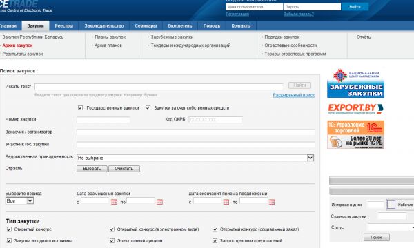The image size is (414, 248).
Task: Select Закупки tab
Action: point(35,25)
